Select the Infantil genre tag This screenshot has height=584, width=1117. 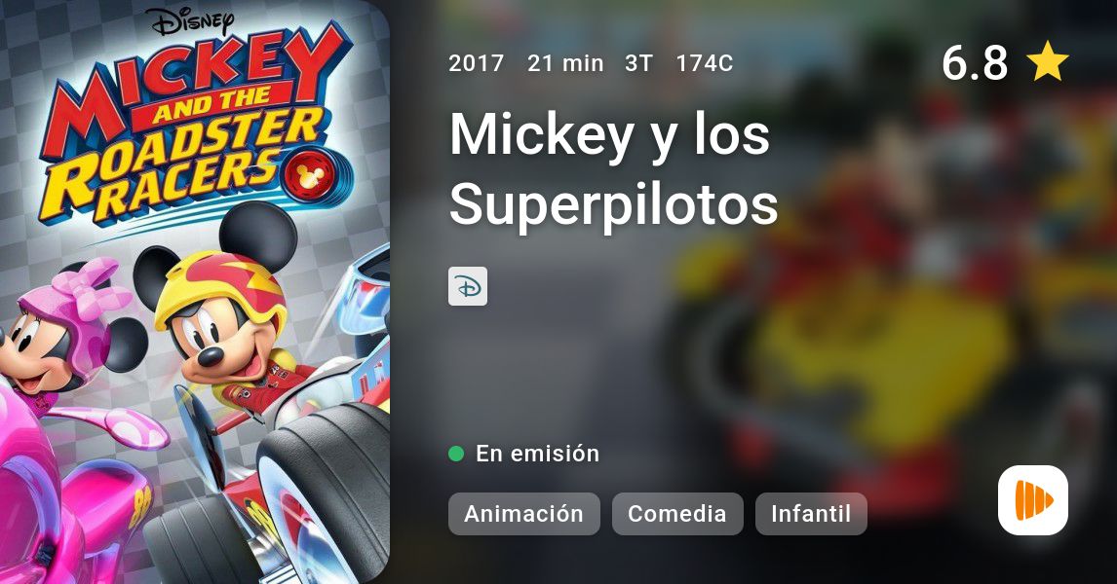811,514
